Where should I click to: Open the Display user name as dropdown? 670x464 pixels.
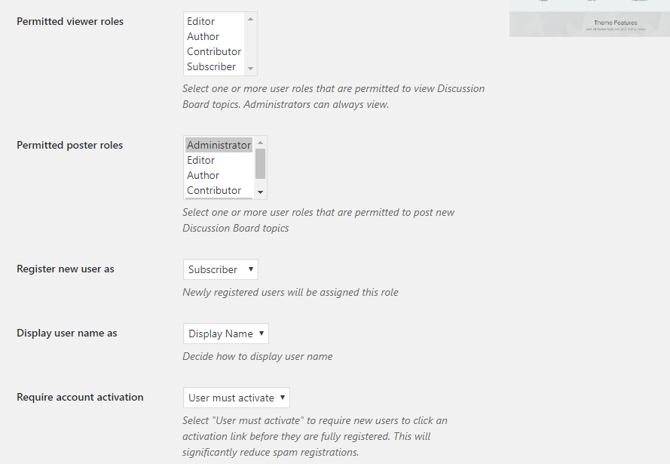pos(225,333)
